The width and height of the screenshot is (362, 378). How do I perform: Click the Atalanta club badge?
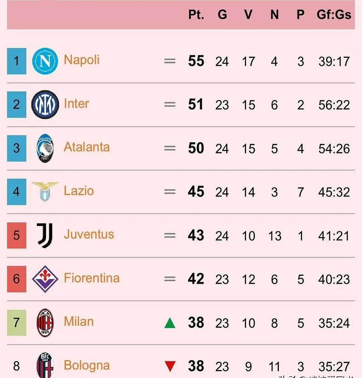click(45, 148)
